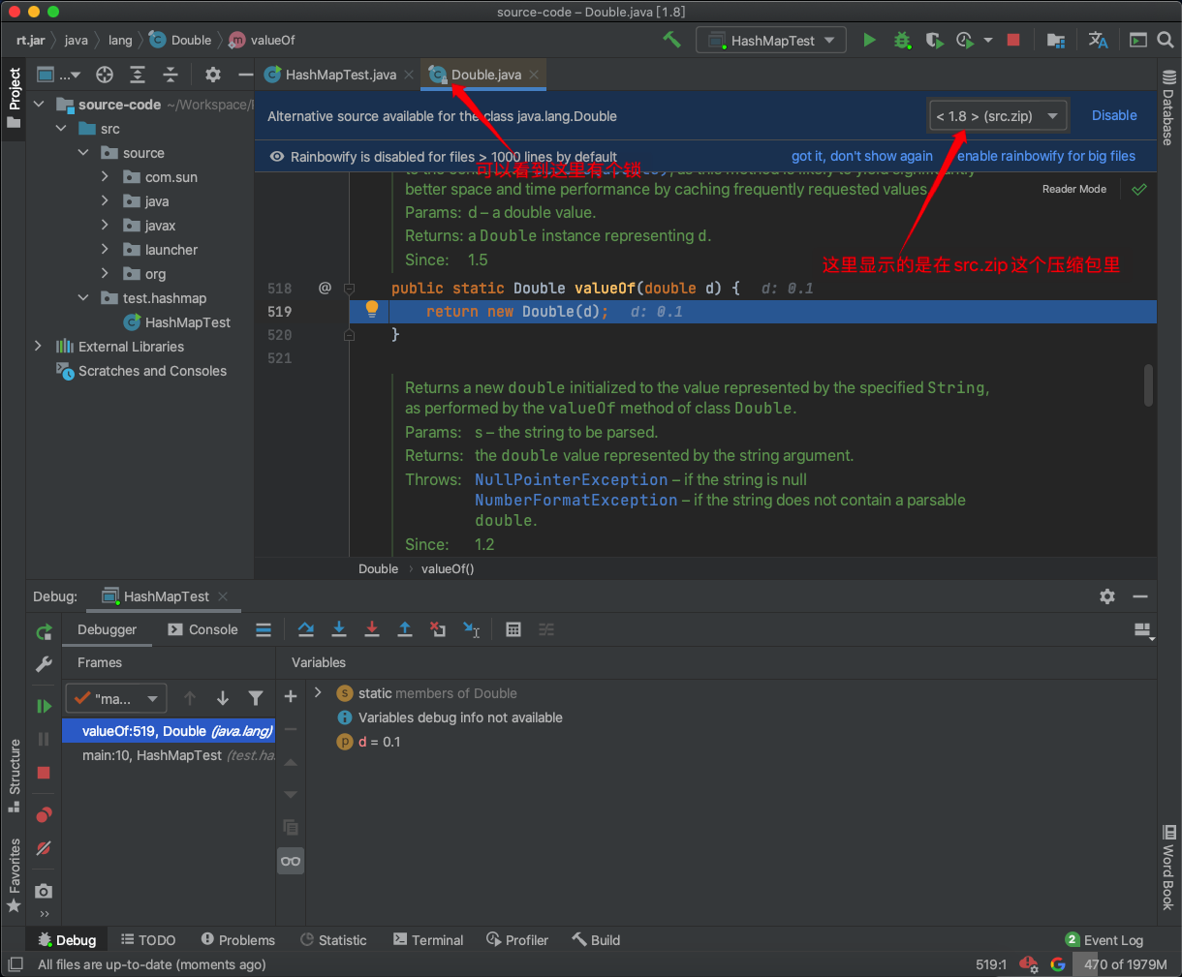Viewport: 1182px width, 977px height.
Task: Click memory indicator 470 of 1979M
Action: 1125,964
